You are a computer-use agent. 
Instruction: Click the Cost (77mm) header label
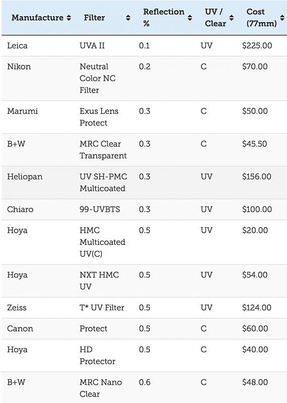click(261, 18)
